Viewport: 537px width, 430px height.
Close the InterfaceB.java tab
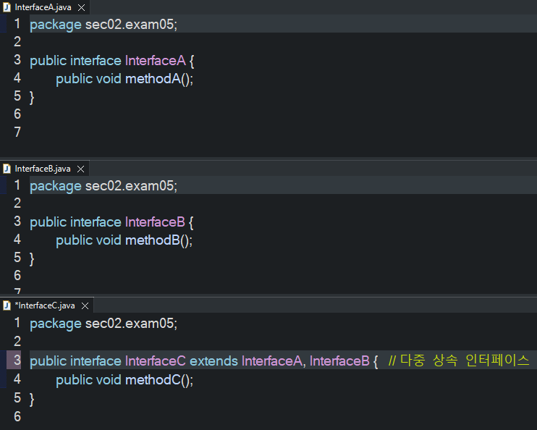(80, 169)
